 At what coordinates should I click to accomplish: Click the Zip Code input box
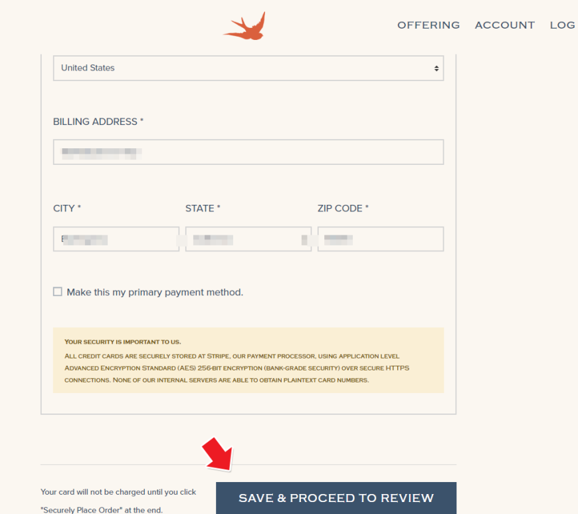pos(381,239)
